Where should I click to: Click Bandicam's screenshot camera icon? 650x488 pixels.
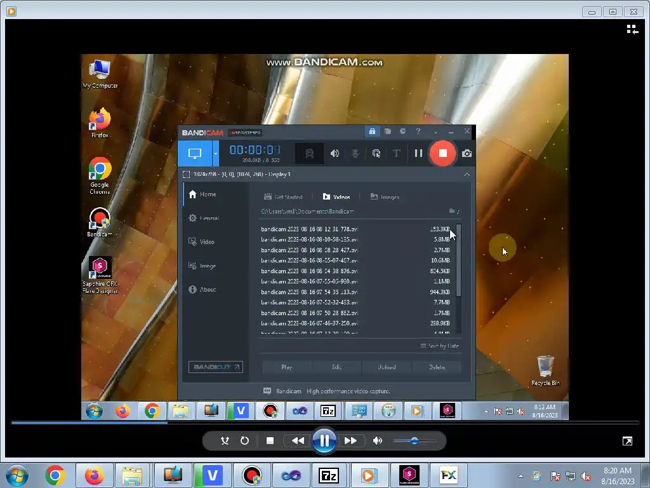[467, 154]
